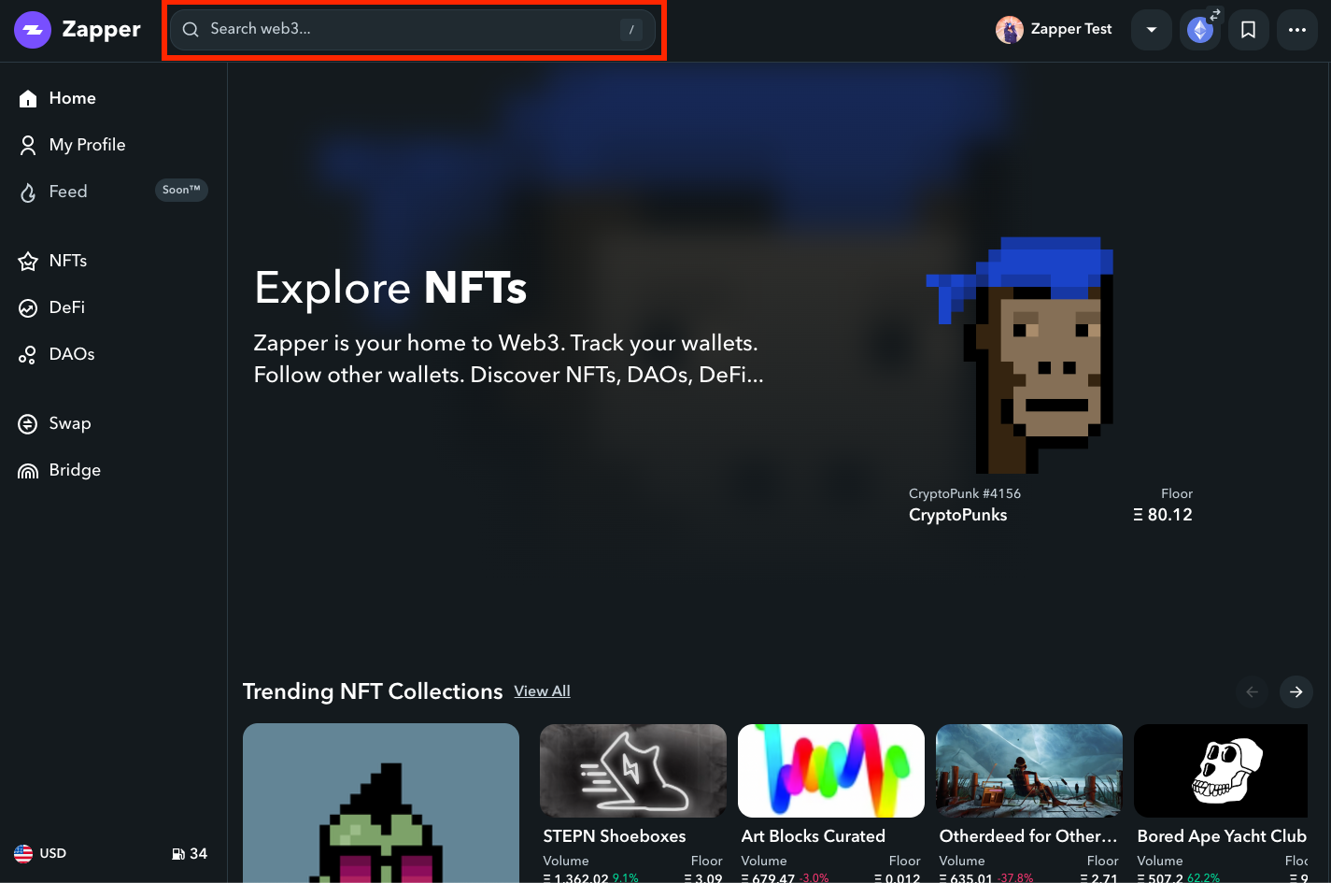Viewport: 1331px width, 883px height.
Task: Open the CryptoPunks collection name
Action: [x=958, y=515]
